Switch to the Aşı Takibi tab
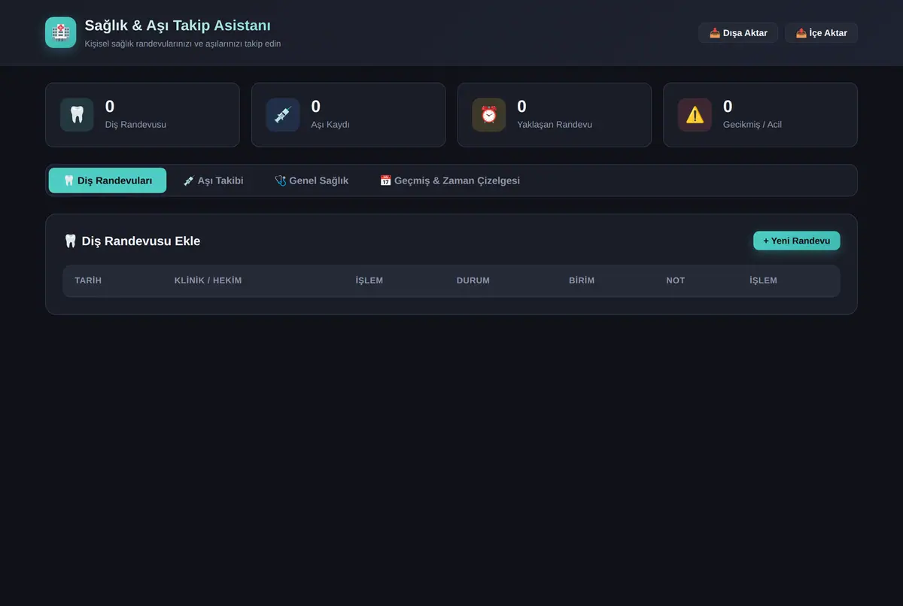 pyautogui.click(x=213, y=180)
